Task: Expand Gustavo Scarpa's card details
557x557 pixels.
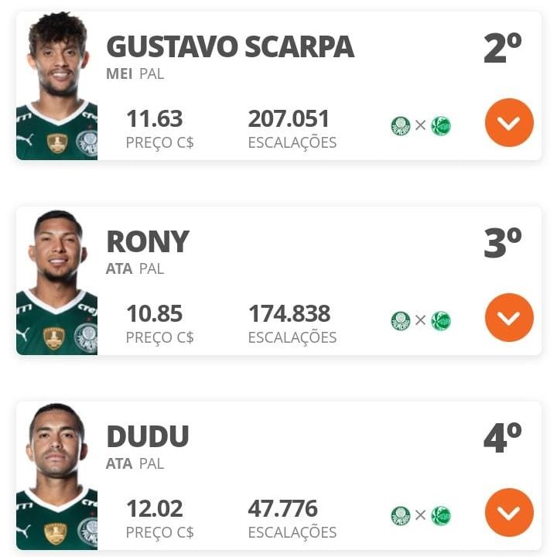Action: (509, 122)
